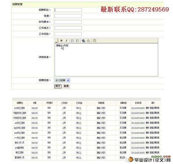Click 查看应聘信息 in the 前台人员人员 row
173x164 pixels.
point(154,143)
